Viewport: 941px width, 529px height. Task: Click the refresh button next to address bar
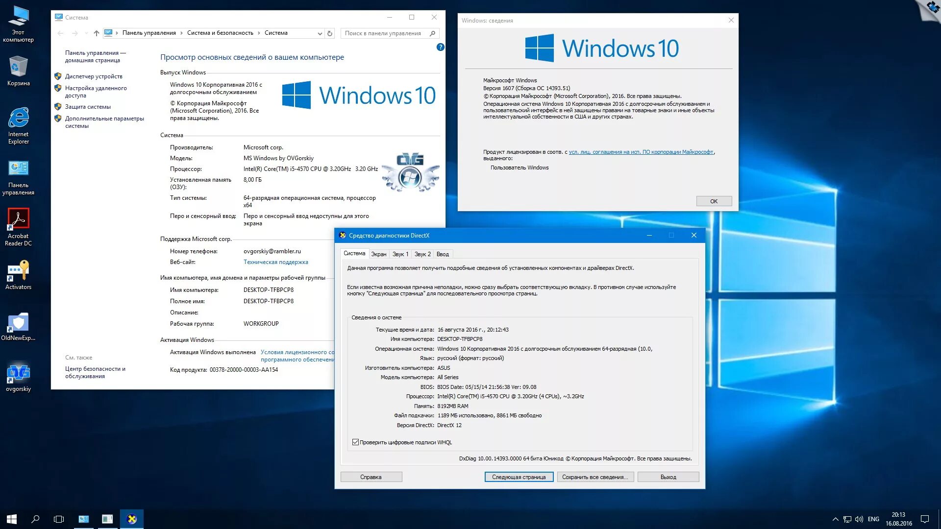[330, 33]
